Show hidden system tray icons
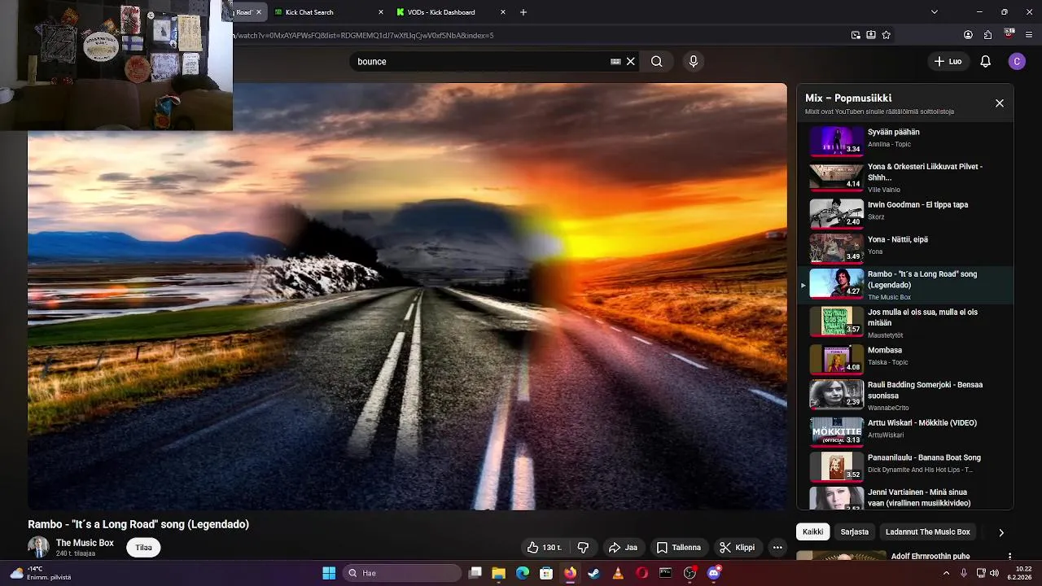Viewport: 1042px width, 586px height. 947,573
